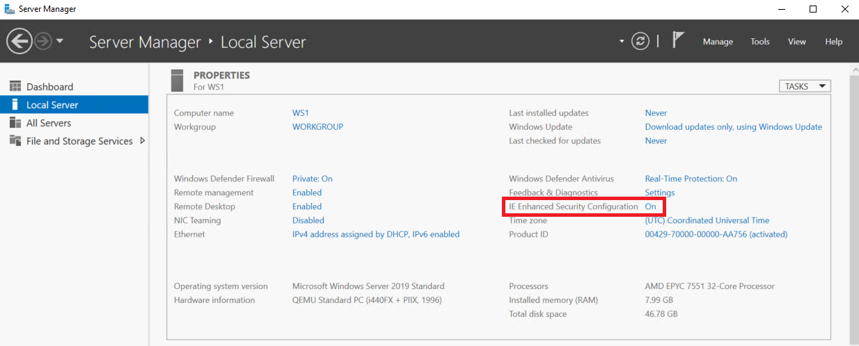
Task: Open the navigation history dropdown arrow
Action: pyautogui.click(x=60, y=42)
